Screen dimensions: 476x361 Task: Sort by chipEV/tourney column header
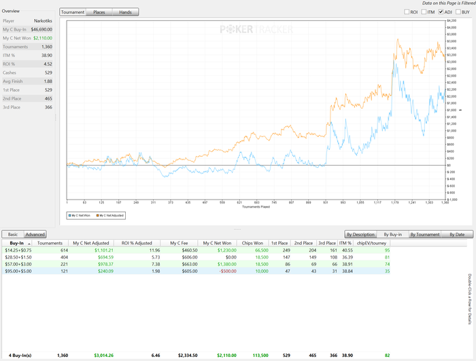point(371,243)
